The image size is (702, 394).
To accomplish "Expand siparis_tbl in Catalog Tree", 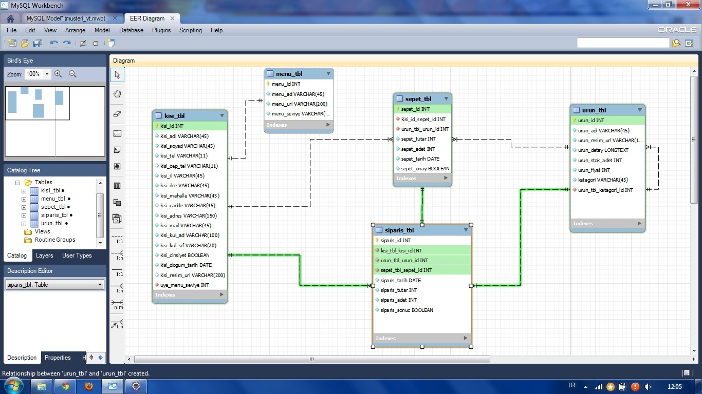I will 24,215.
